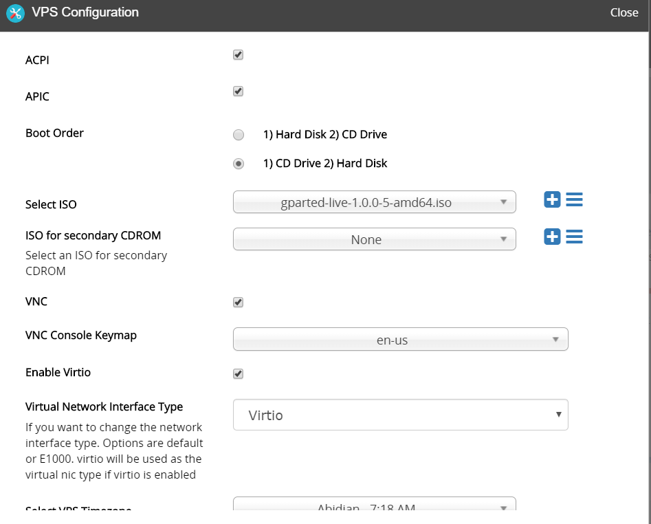Screen dimensions: 651x524
Task: Open the Select ISO gparted dropdown
Action: point(374,202)
